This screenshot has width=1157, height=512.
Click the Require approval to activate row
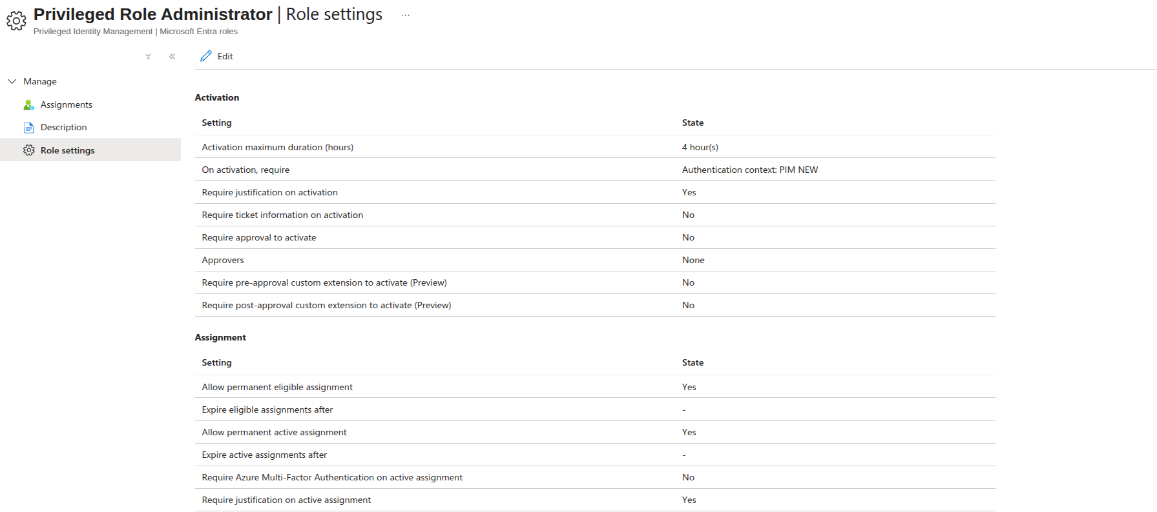595,237
